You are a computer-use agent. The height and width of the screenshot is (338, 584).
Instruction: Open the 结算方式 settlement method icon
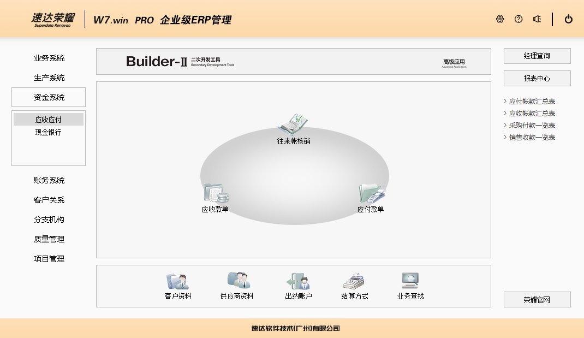coord(354,281)
